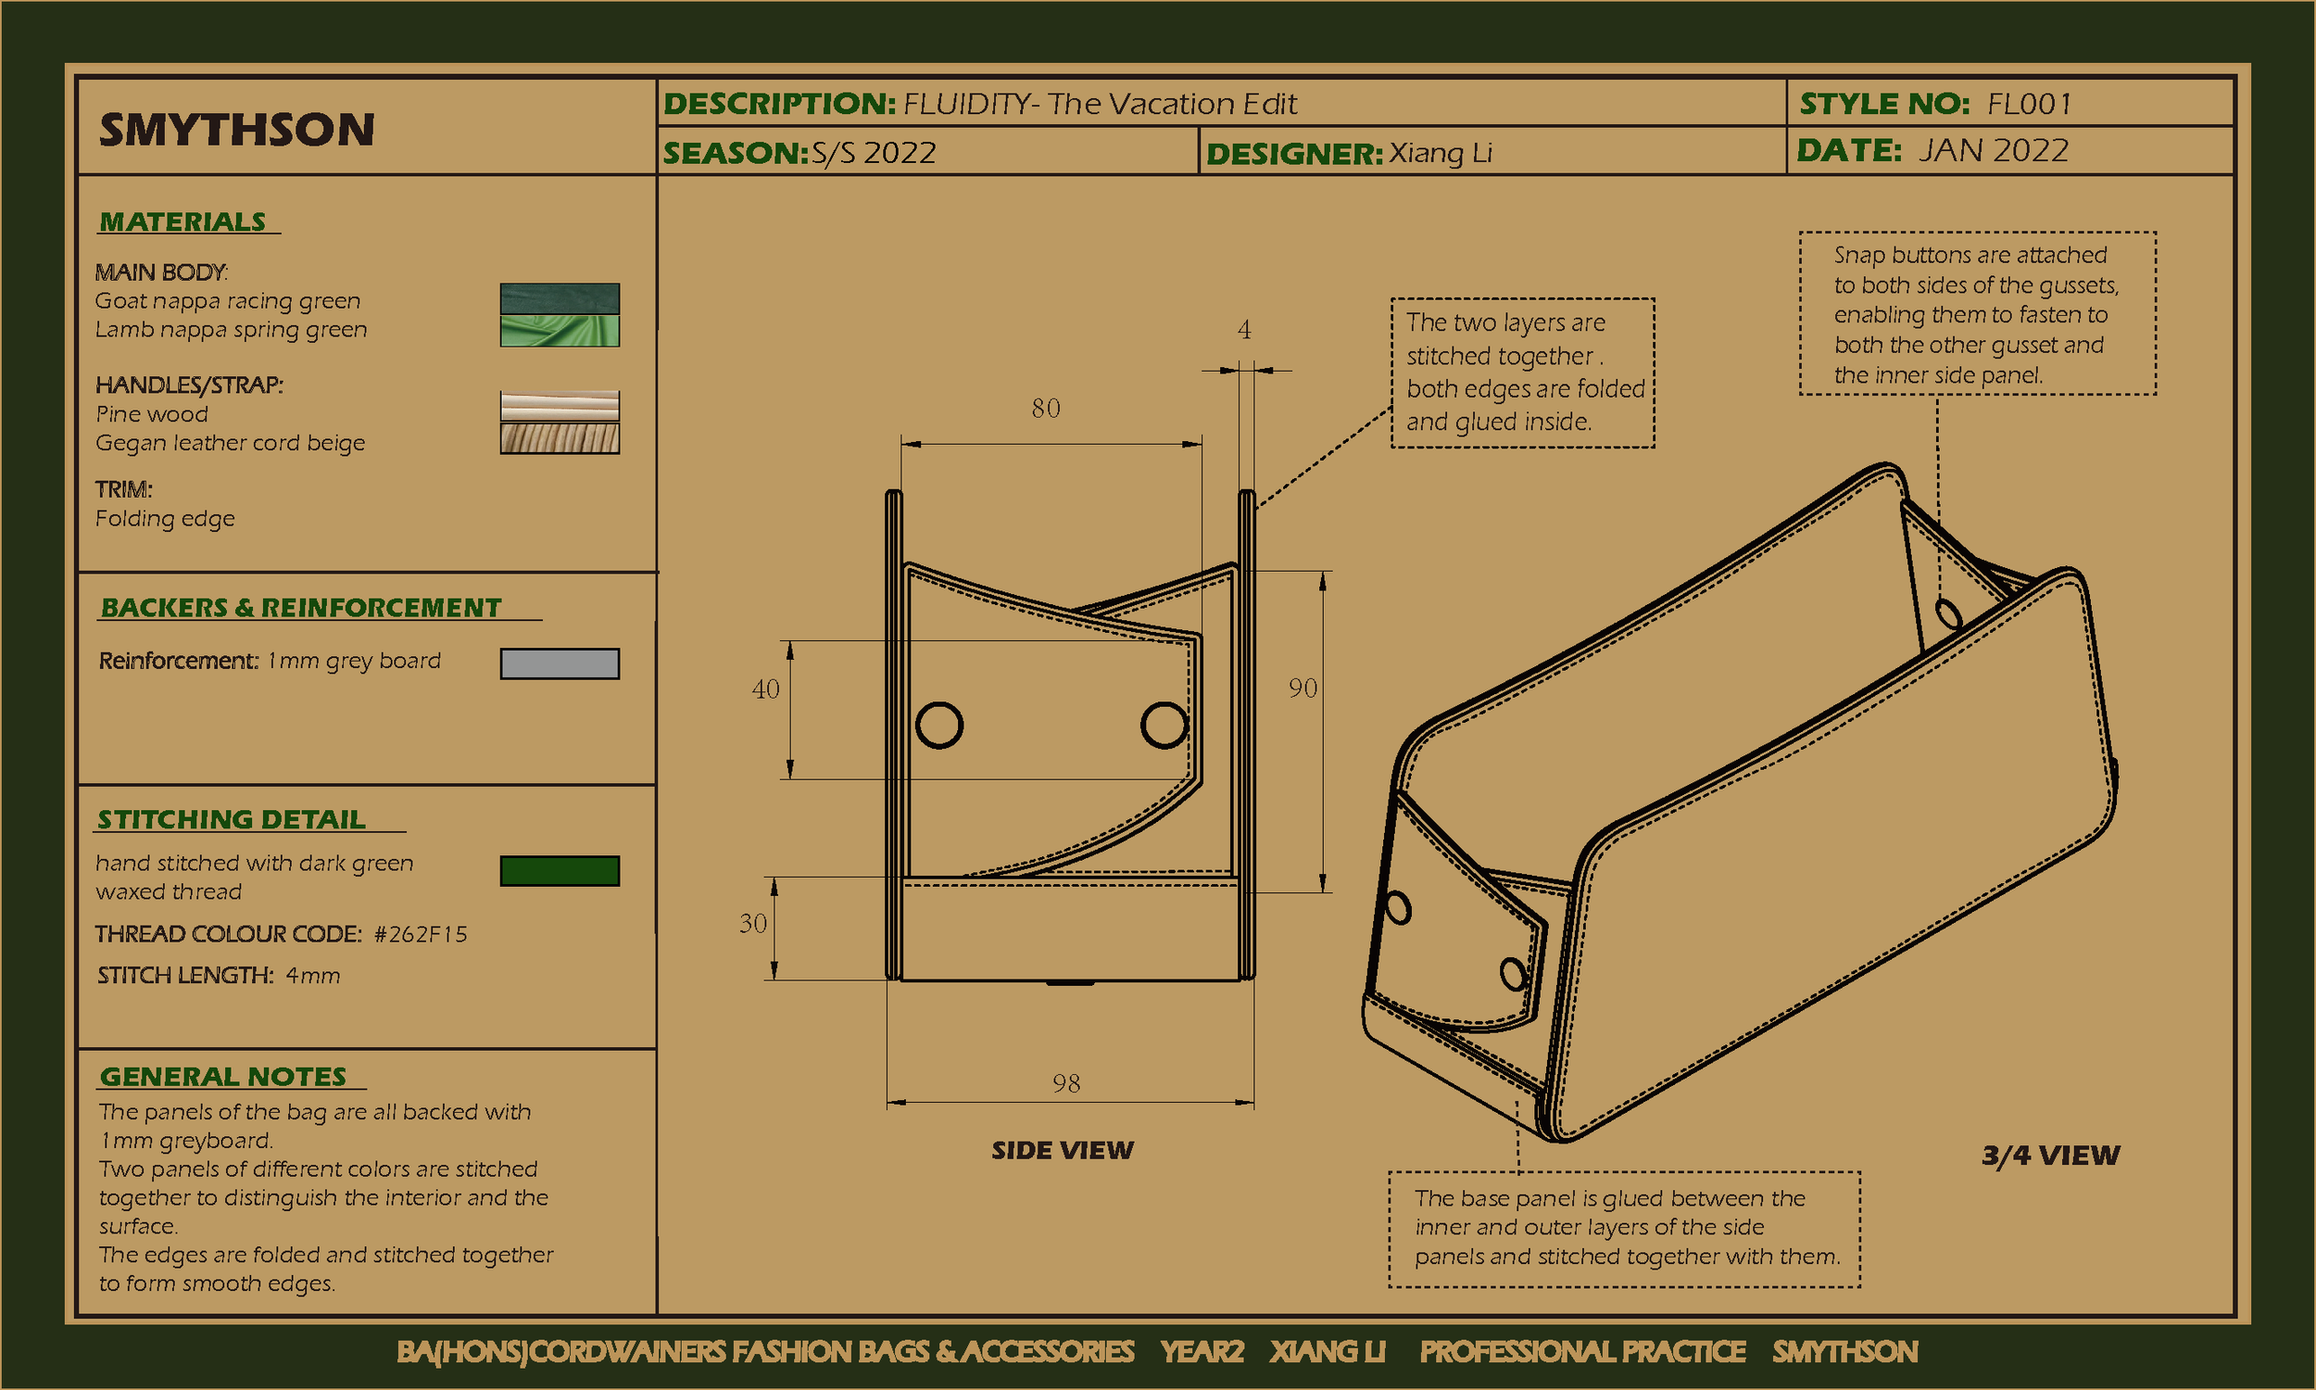Screen dimensions: 2316x1390
Task: Click the left snap button in side view
Action: [x=939, y=725]
